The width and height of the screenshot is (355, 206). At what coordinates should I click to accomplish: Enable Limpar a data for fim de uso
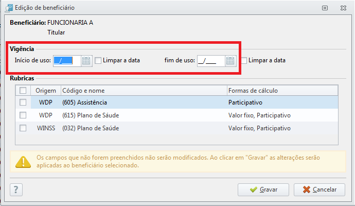click(244, 60)
